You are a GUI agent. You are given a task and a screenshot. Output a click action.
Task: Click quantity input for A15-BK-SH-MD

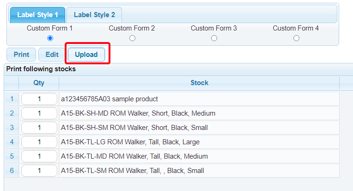click(39, 113)
